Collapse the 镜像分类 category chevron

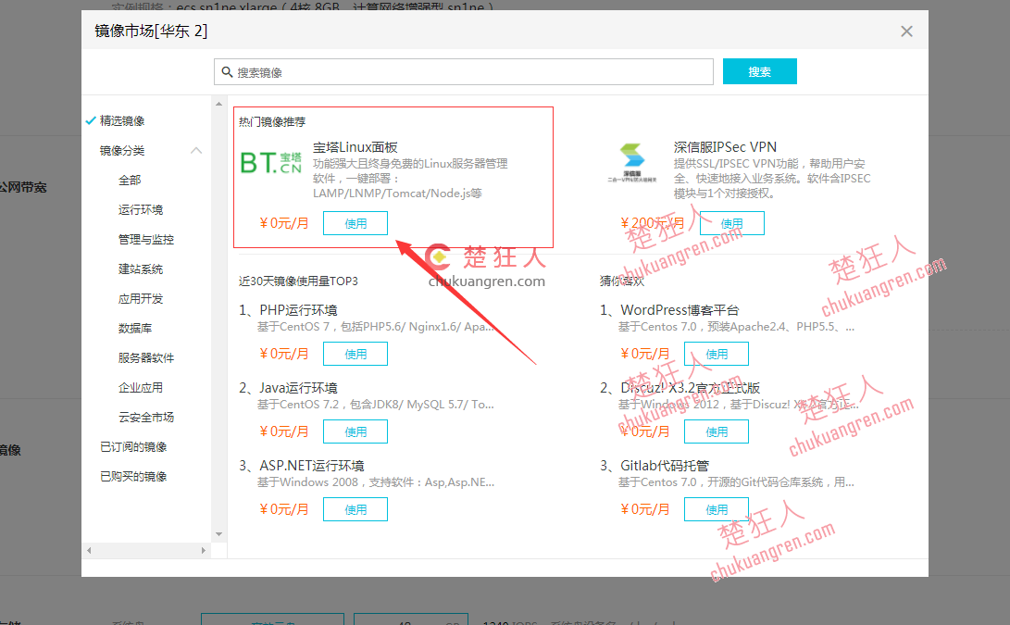point(196,150)
